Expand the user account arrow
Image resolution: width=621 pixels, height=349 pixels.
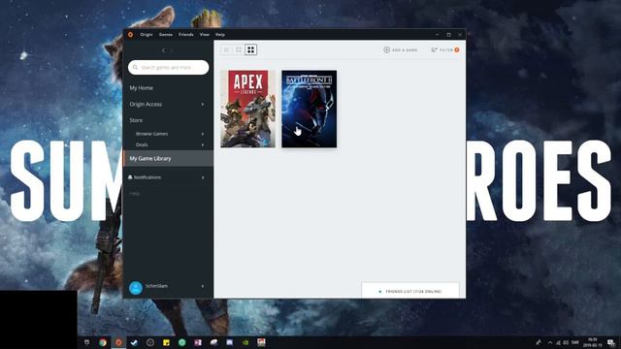(203, 286)
